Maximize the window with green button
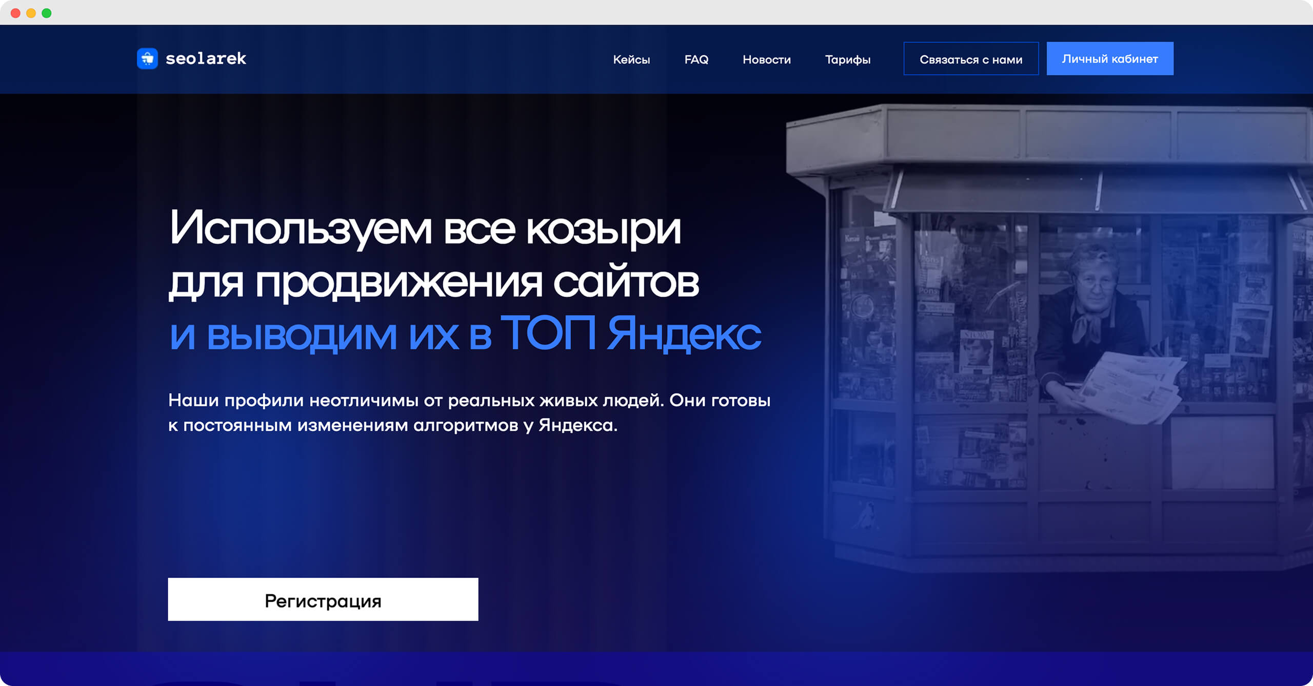 (x=47, y=13)
